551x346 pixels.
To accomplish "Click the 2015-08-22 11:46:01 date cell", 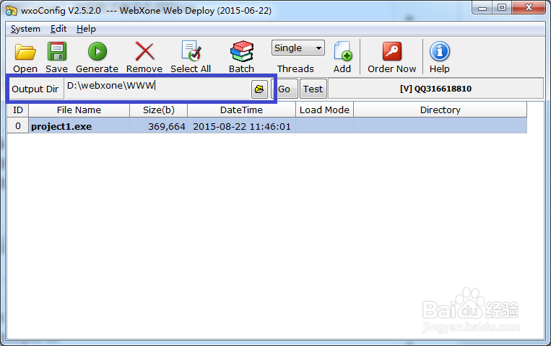I will 241,126.
